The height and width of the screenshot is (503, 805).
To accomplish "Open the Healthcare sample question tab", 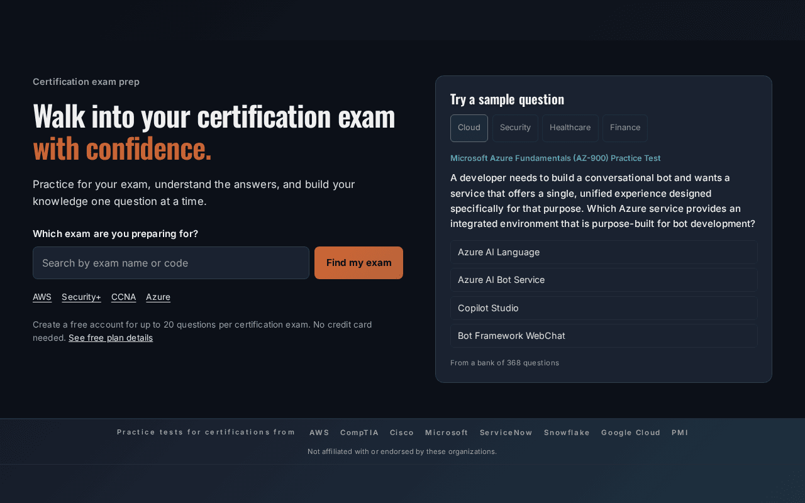I will coord(570,128).
